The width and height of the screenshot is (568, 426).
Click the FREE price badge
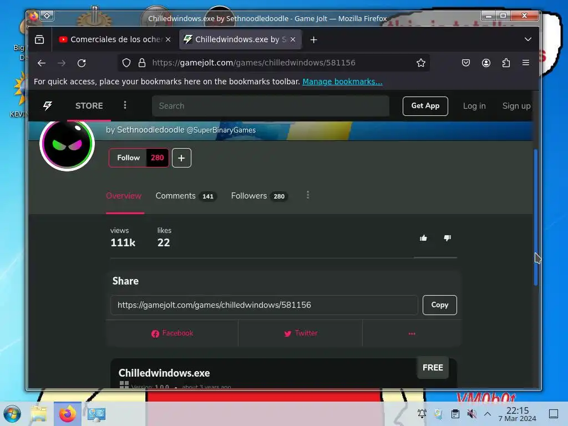click(433, 368)
